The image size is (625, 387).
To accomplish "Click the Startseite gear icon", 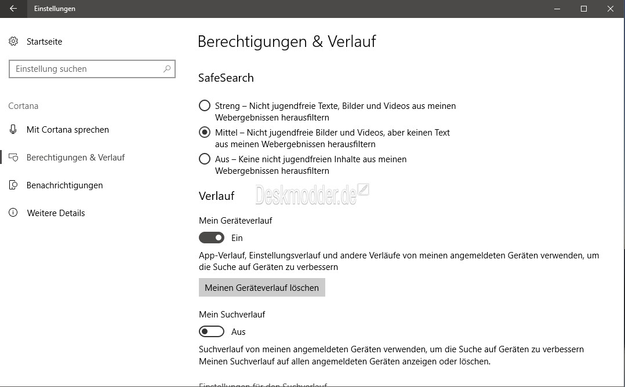I will pyautogui.click(x=13, y=41).
